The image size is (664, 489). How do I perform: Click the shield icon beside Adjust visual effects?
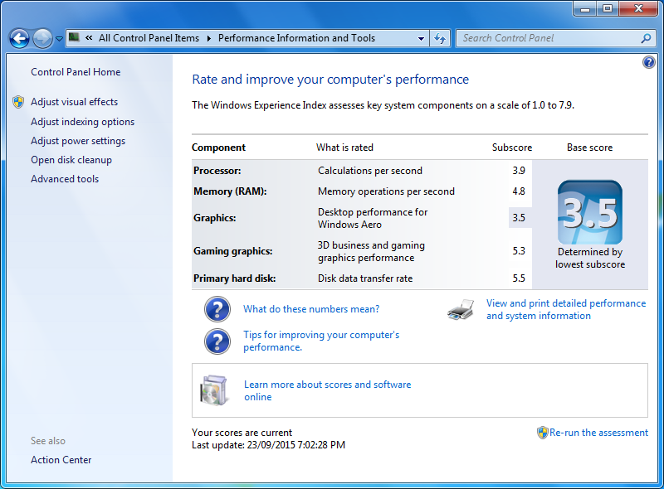tap(18, 102)
